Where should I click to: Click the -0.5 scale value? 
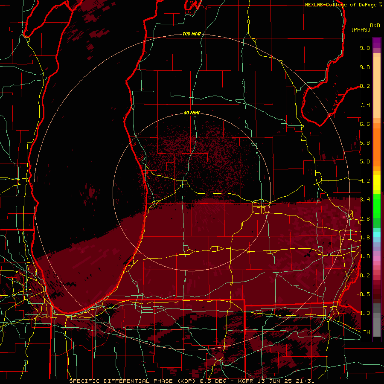click(363, 294)
